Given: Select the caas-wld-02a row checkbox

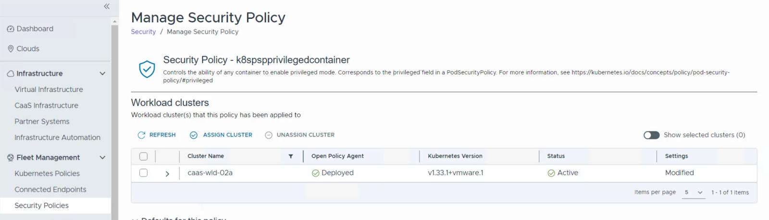Looking at the screenshot, I should (143, 173).
